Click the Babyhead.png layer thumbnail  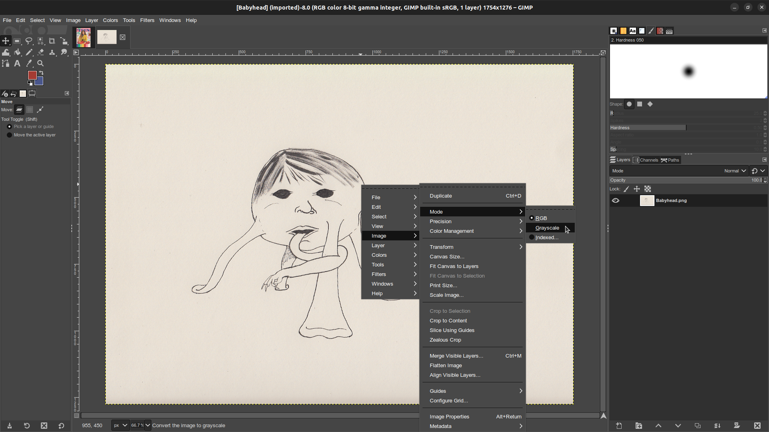click(647, 200)
